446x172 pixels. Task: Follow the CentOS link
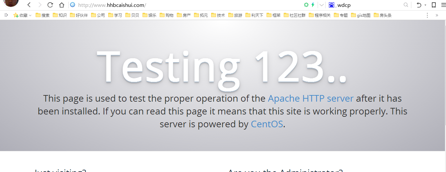(267, 124)
